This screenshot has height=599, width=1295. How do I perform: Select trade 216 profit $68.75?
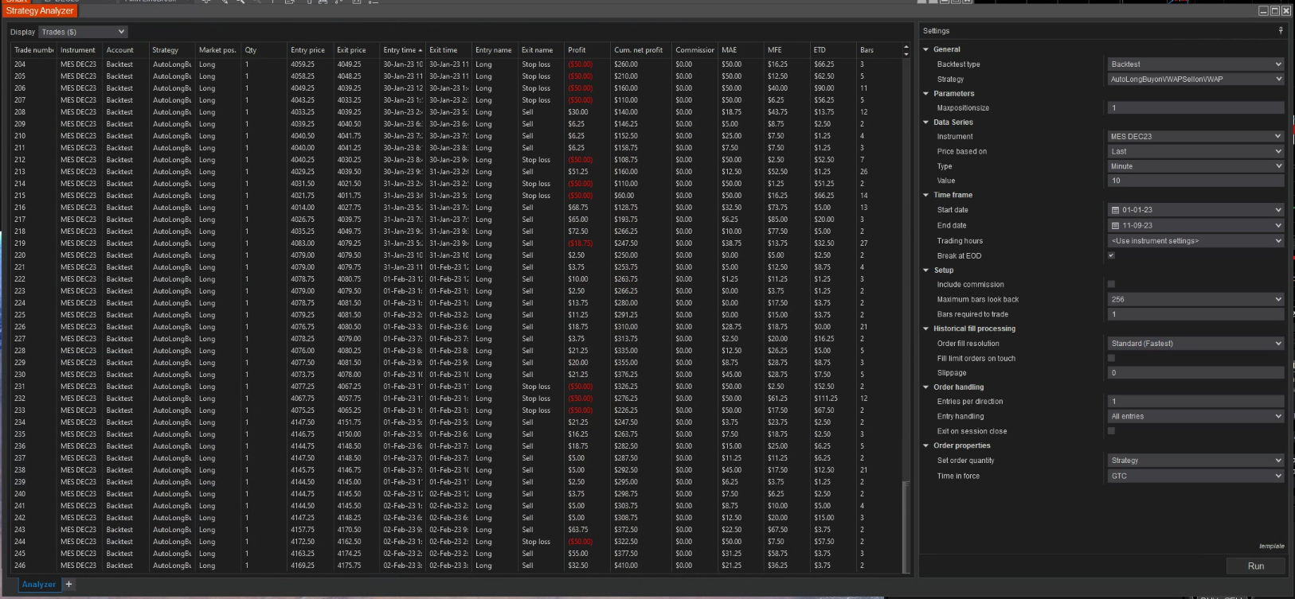pyautogui.click(x=578, y=208)
